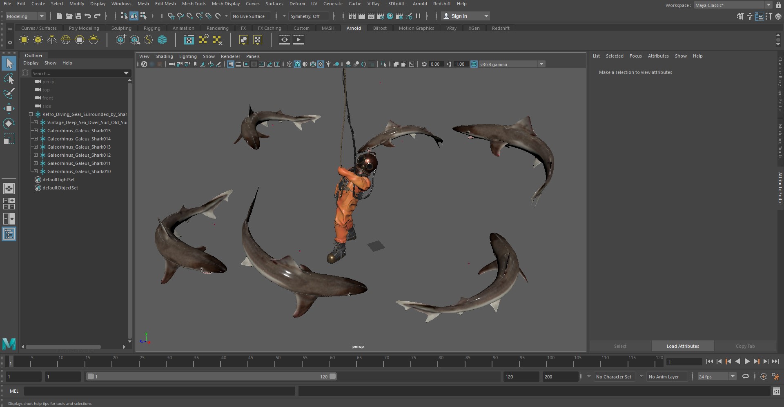Save the current scene icon

point(78,16)
